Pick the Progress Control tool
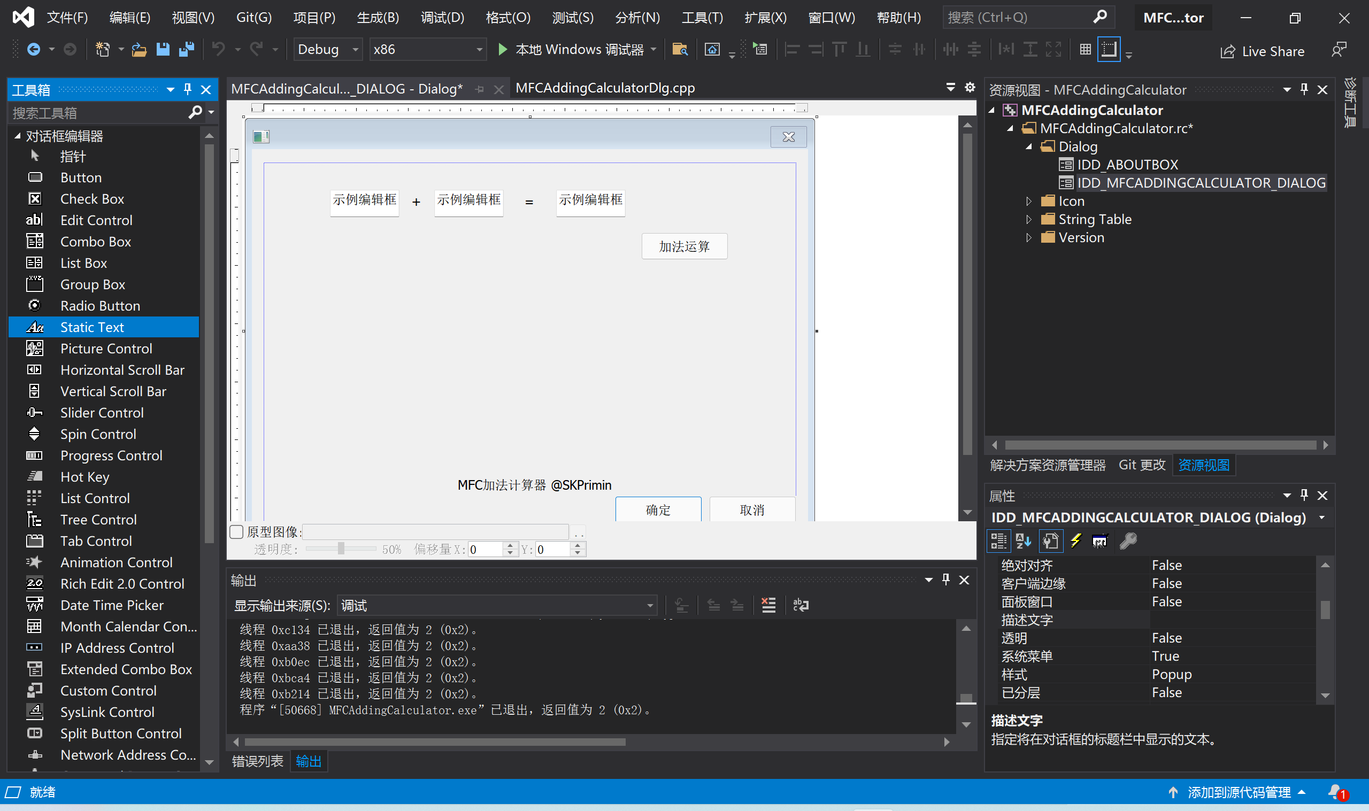The width and height of the screenshot is (1369, 811). coord(111,455)
